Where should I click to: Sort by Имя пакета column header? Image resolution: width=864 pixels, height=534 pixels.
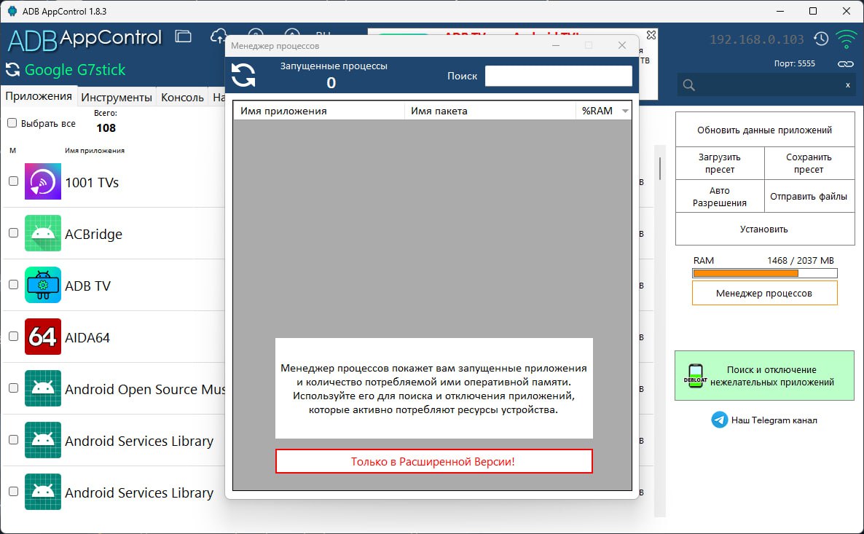click(490, 111)
